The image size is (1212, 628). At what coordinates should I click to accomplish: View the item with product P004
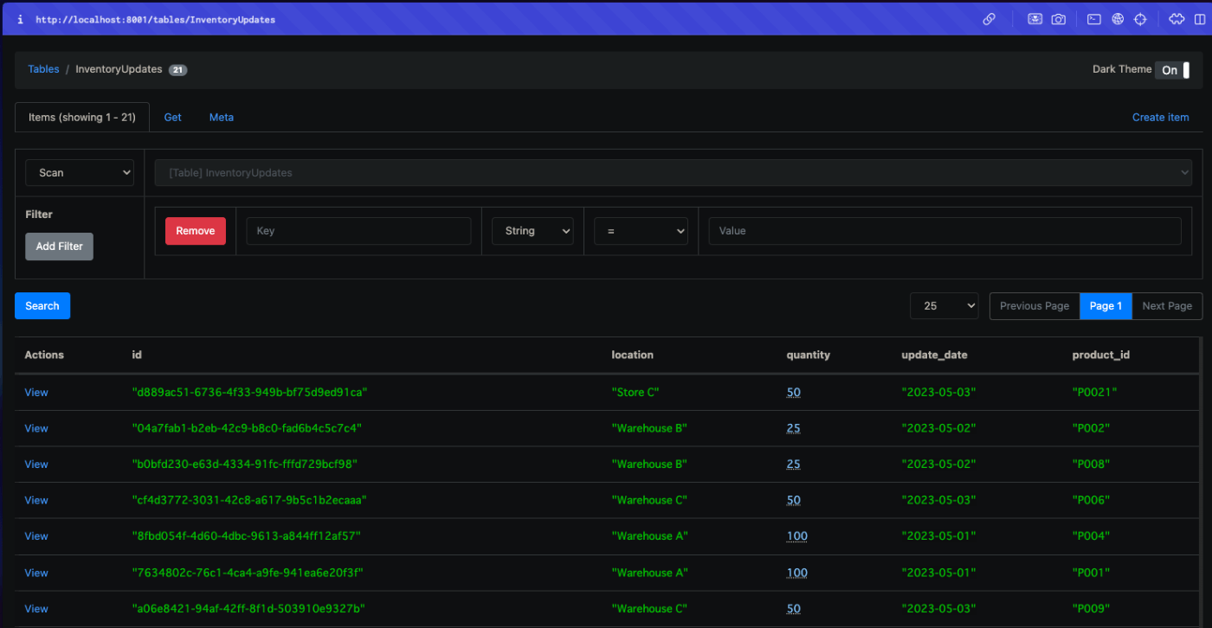coord(36,536)
